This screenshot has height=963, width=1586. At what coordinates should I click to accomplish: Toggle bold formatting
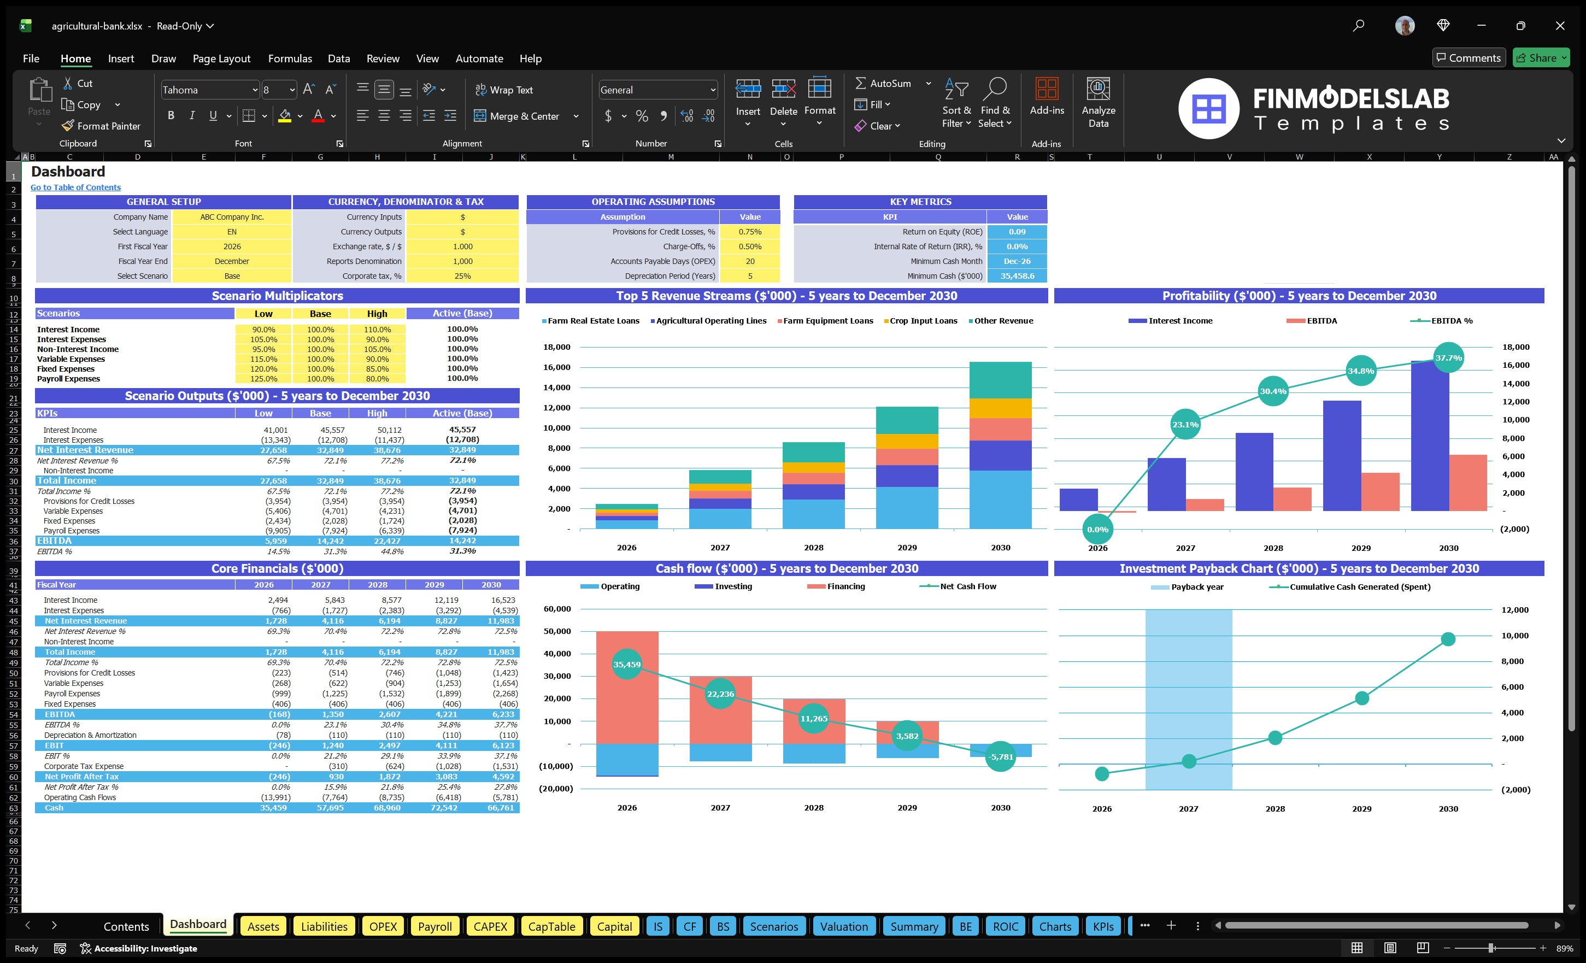(171, 116)
